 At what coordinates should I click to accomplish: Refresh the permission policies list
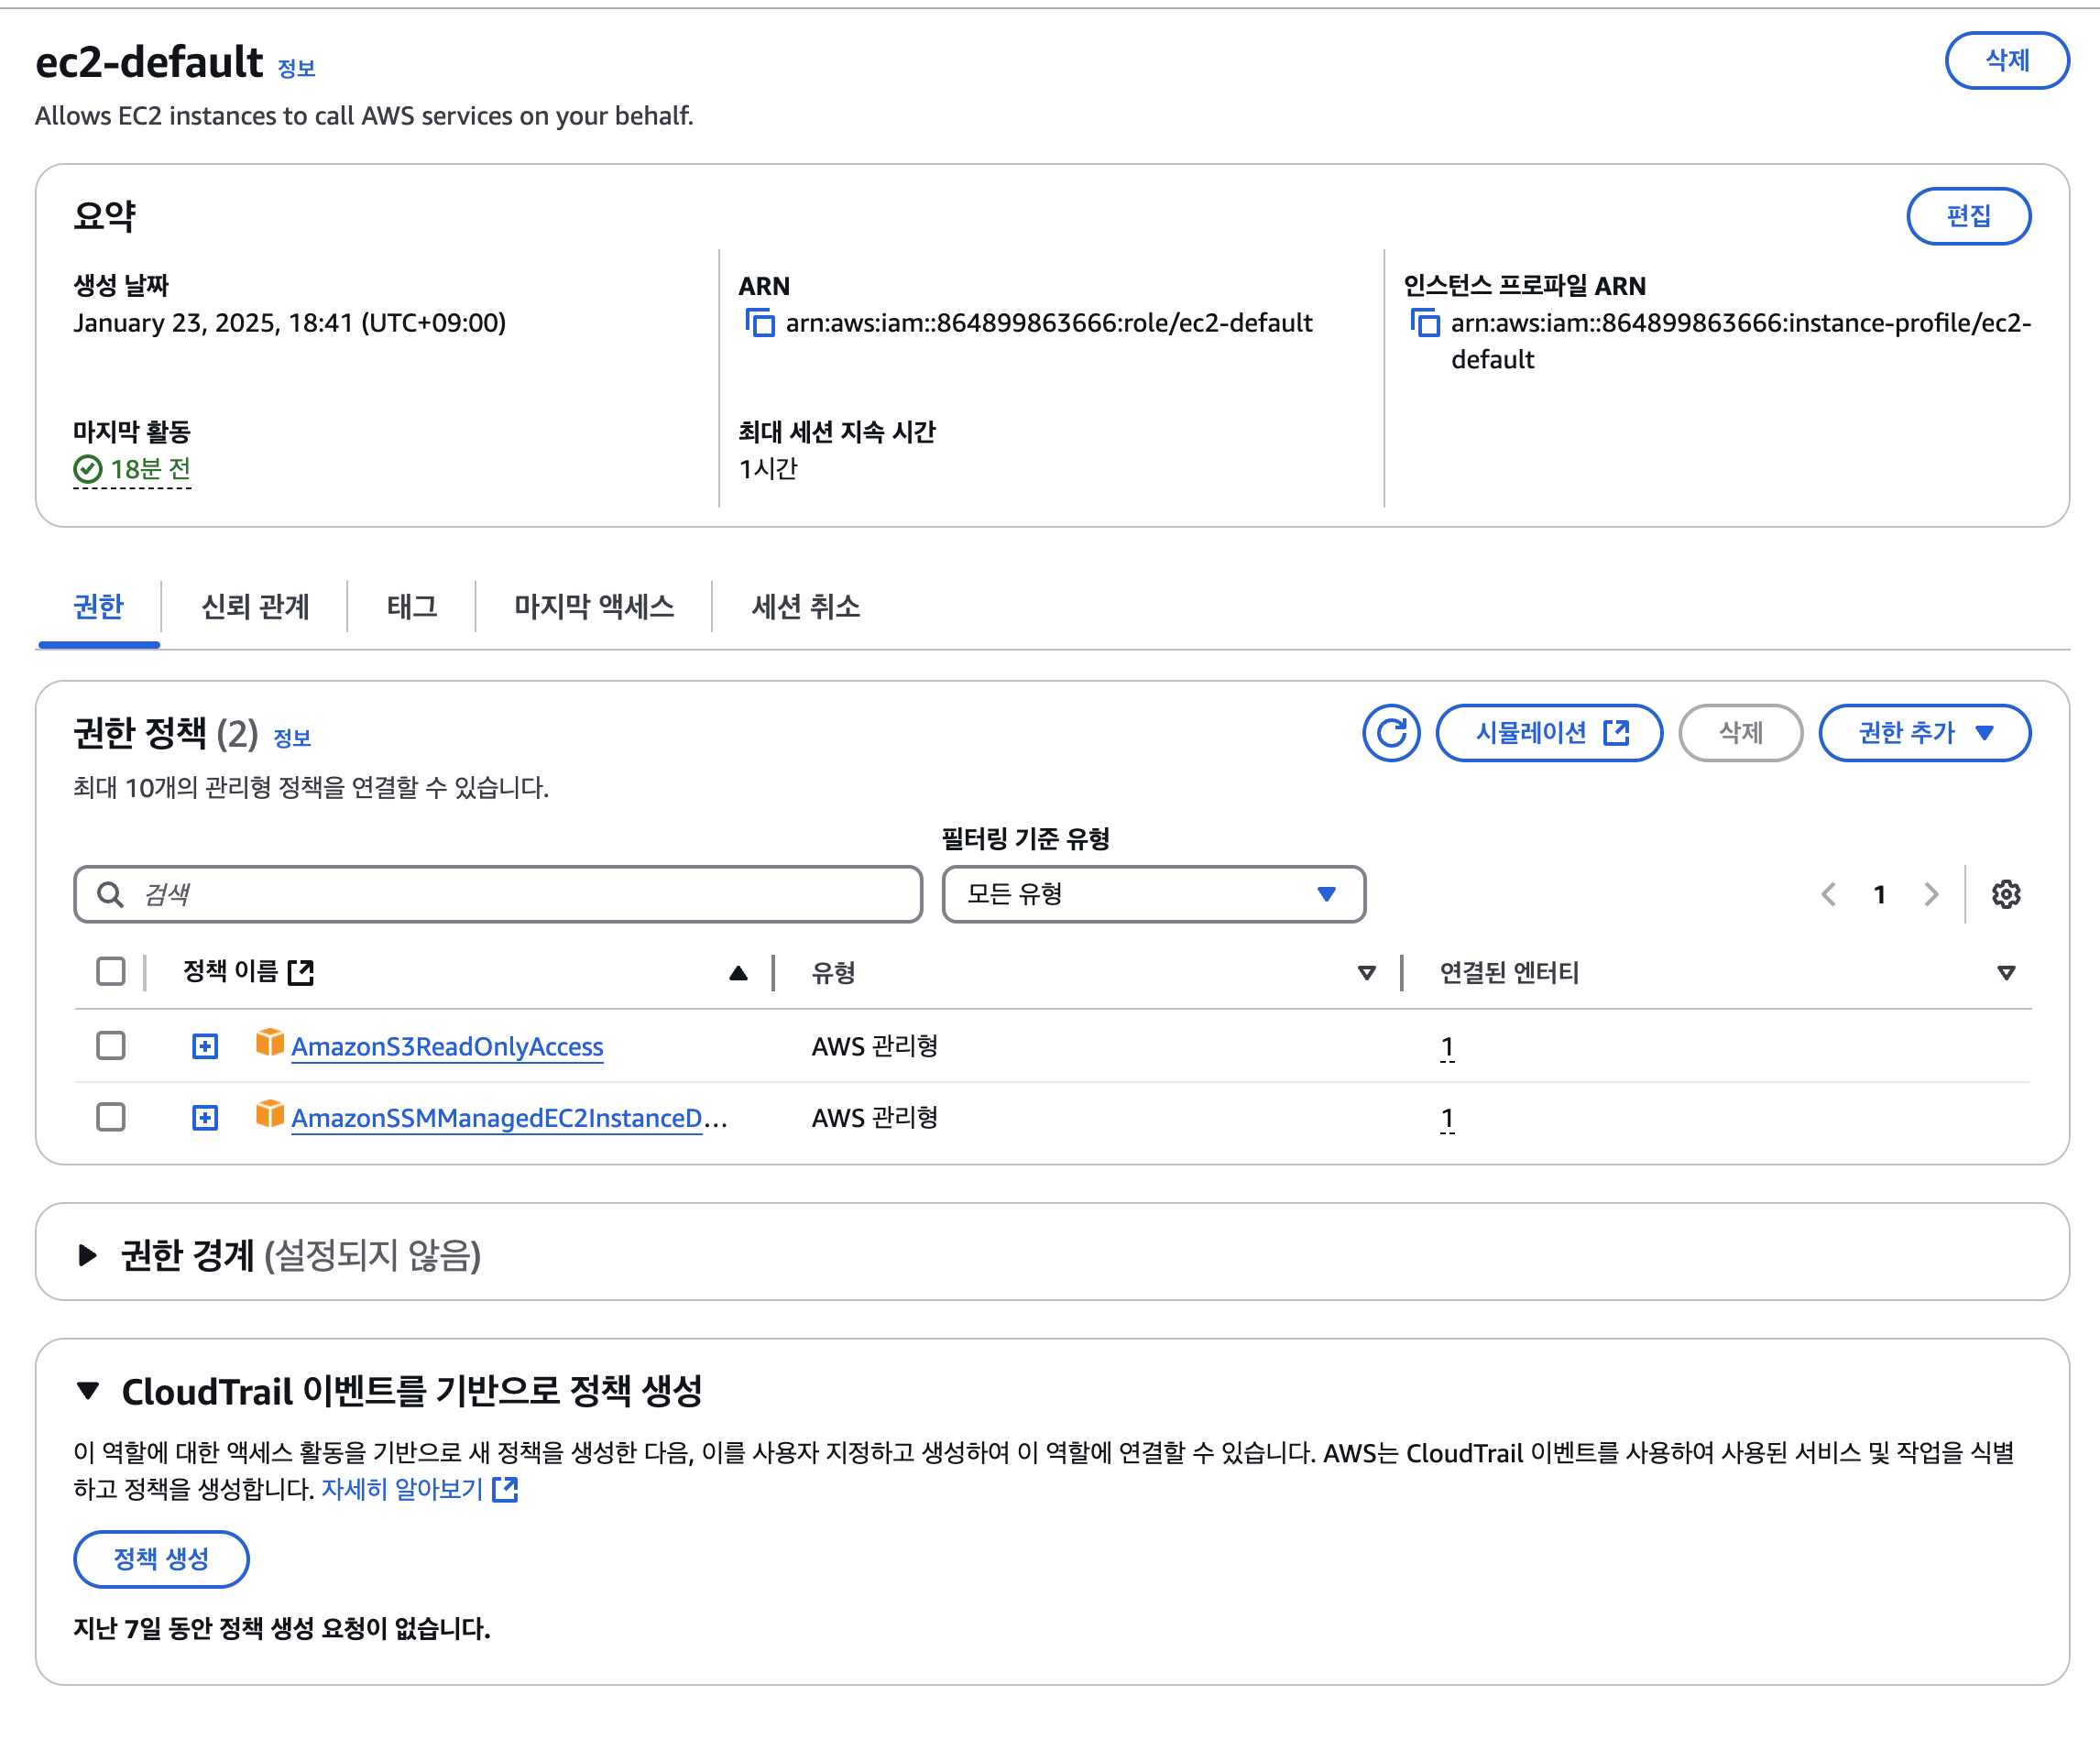[x=1390, y=733]
